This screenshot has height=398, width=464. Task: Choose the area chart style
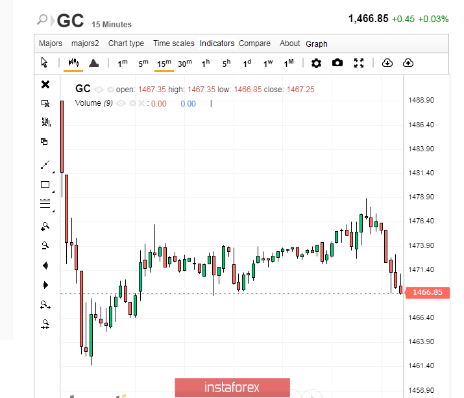pos(94,63)
